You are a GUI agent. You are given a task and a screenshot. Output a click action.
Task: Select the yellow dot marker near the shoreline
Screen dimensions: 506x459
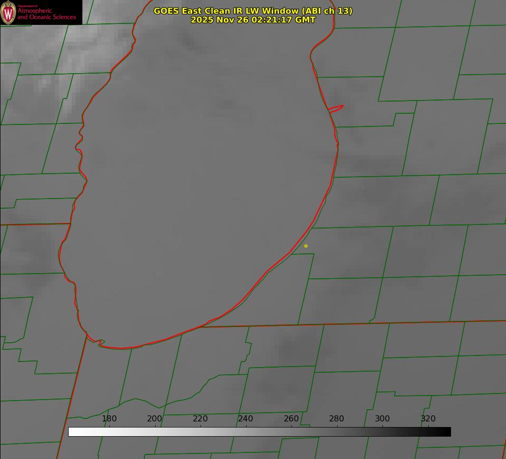(306, 246)
